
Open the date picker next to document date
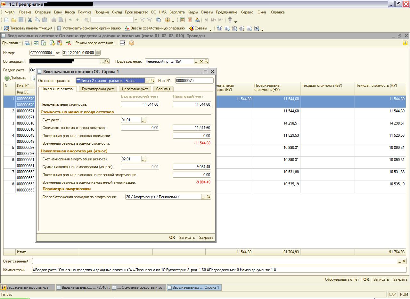(98, 53)
